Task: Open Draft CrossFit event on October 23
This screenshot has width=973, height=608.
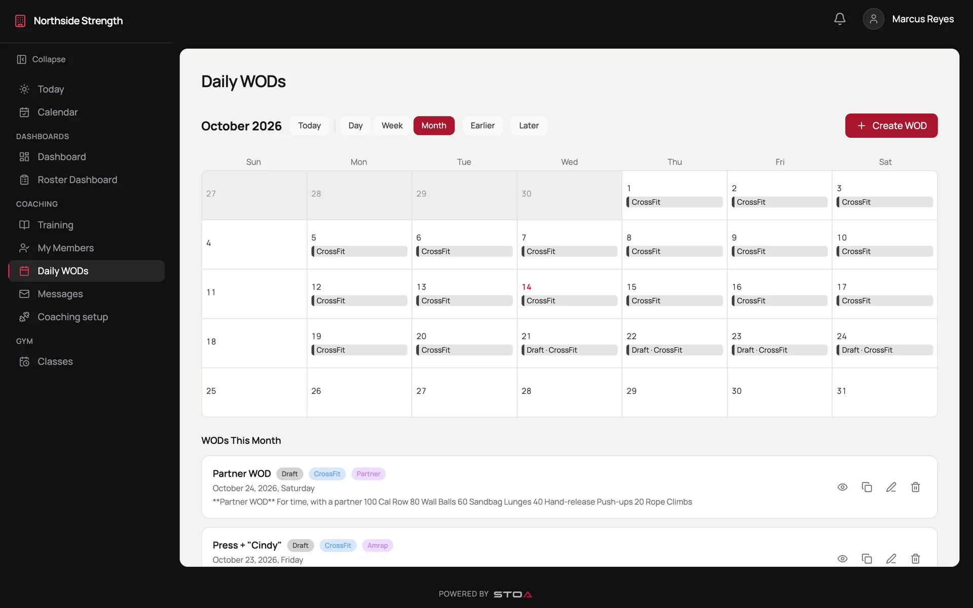Action: point(779,350)
